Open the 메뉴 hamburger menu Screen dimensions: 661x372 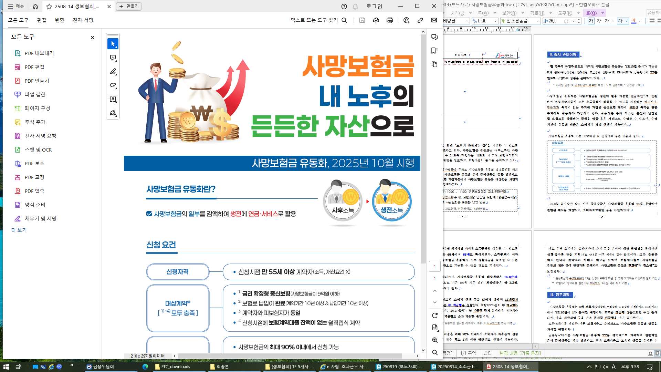click(x=15, y=6)
